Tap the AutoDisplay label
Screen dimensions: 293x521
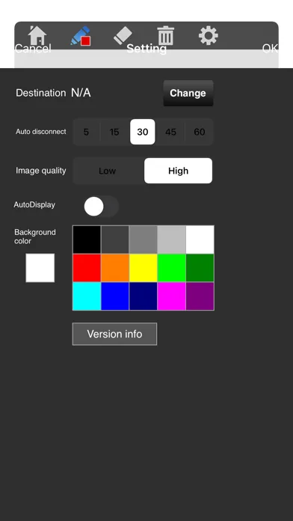pos(34,204)
